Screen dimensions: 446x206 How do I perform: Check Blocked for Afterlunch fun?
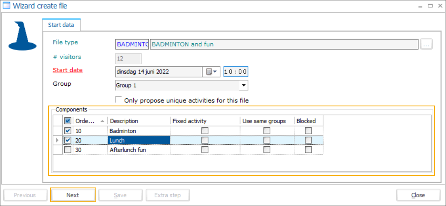click(x=308, y=150)
